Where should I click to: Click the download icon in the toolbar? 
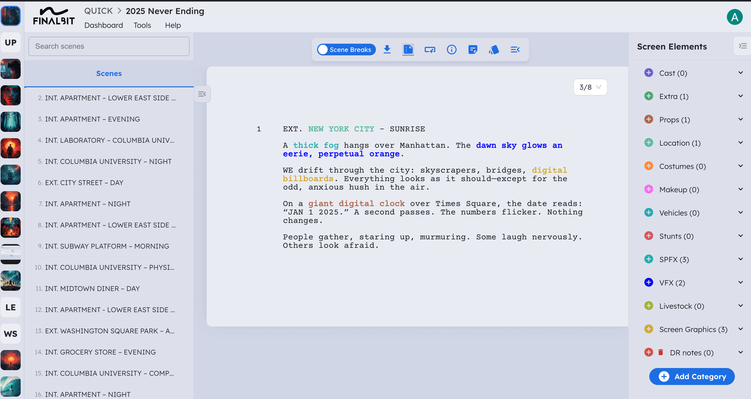(387, 50)
